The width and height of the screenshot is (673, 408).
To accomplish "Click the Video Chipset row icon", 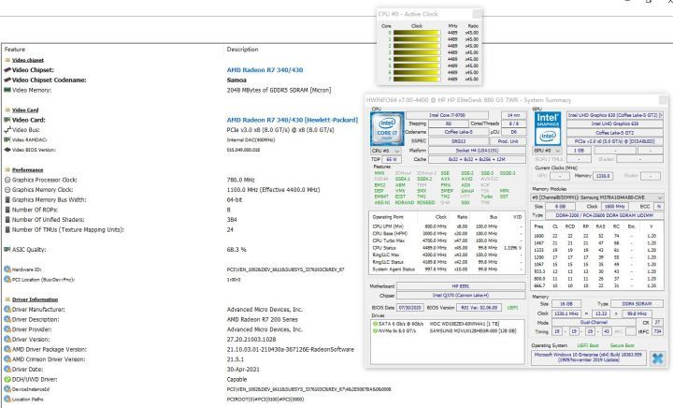I will tap(7, 69).
